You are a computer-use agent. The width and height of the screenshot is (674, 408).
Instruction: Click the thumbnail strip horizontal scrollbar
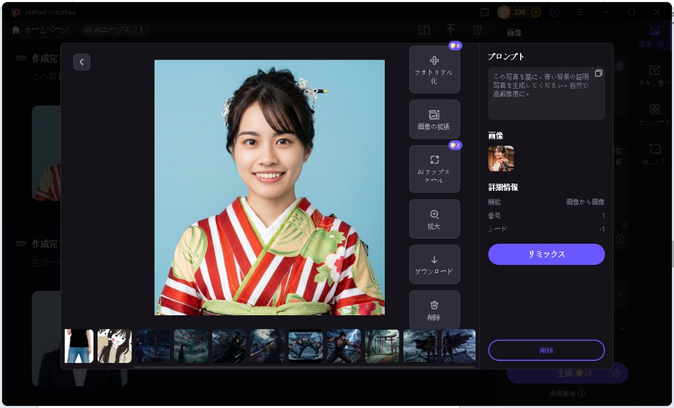click(x=304, y=367)
